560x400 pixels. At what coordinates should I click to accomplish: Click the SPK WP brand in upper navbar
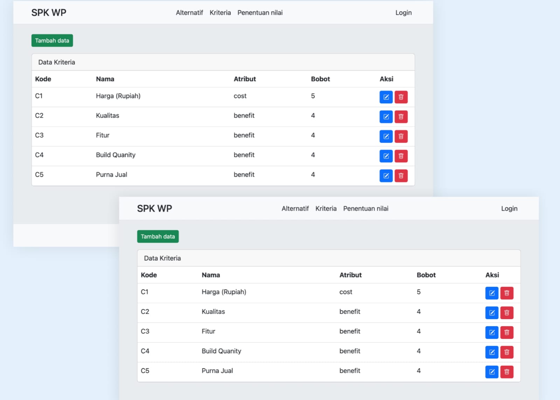point(49,13)
